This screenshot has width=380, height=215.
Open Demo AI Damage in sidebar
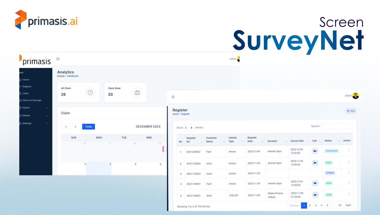(x=32, y=100)
